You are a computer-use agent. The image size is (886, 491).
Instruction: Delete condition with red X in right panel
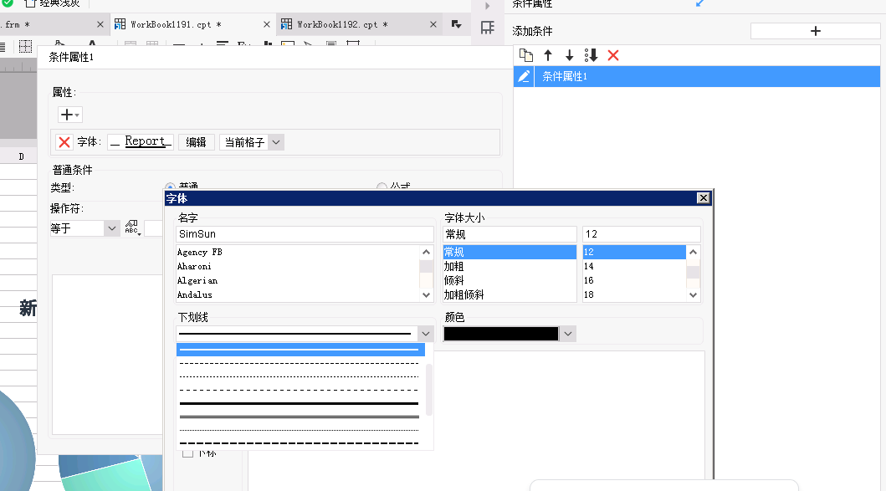click(613, 55)
